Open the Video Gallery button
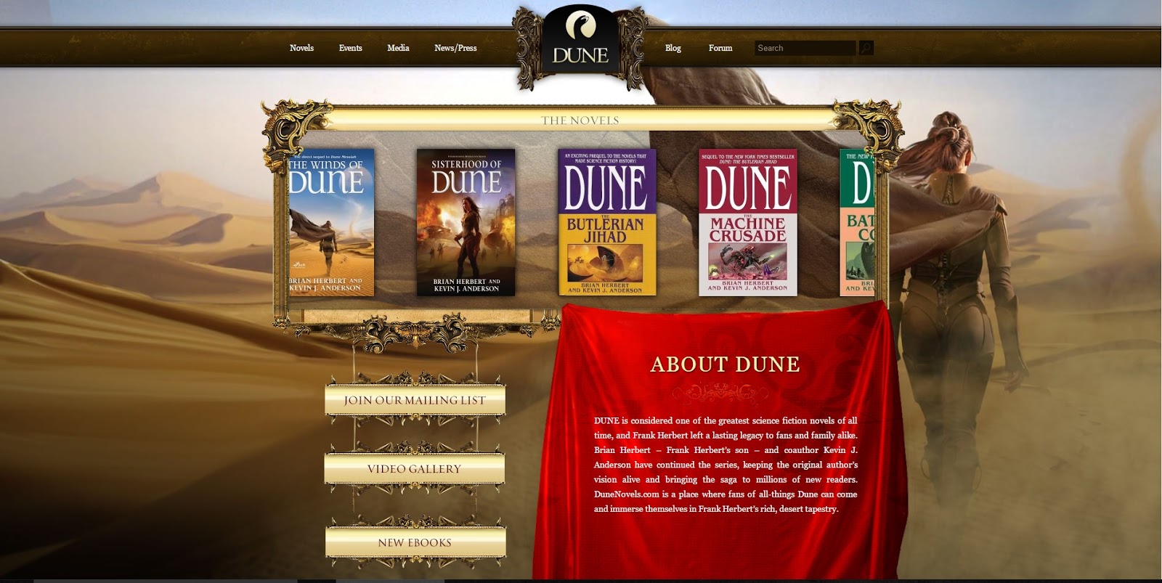1162x583 pixels. pos(415,469)
